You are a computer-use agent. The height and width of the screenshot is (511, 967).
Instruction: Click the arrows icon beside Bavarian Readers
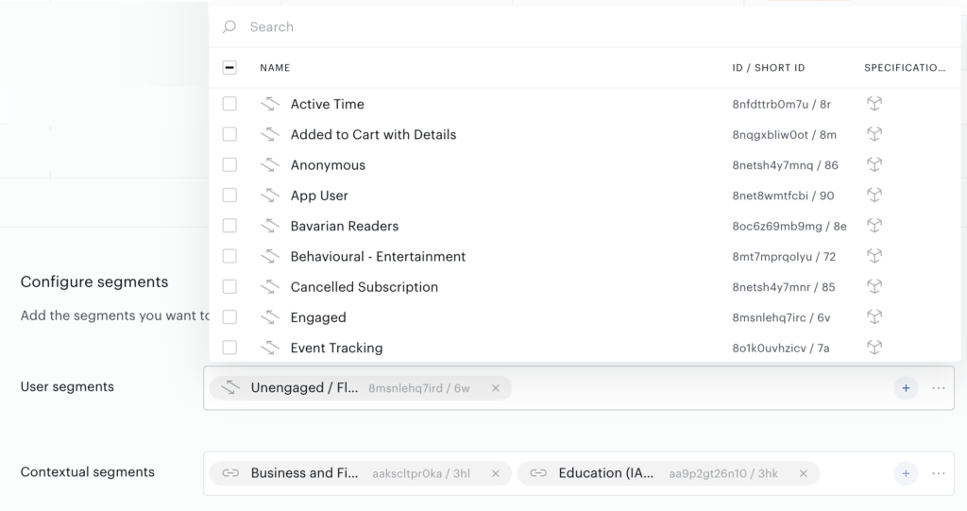tap(269, 225)
